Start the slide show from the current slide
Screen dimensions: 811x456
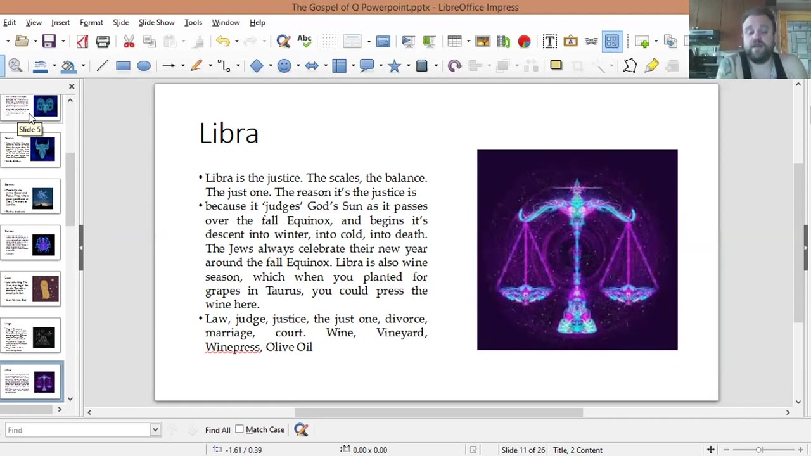(429, 42)
